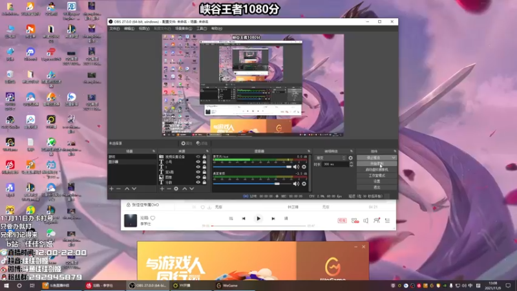Open transition properties gear beside 渐变
The width and height of the screenshot is (517, 291).
(350, 158)
